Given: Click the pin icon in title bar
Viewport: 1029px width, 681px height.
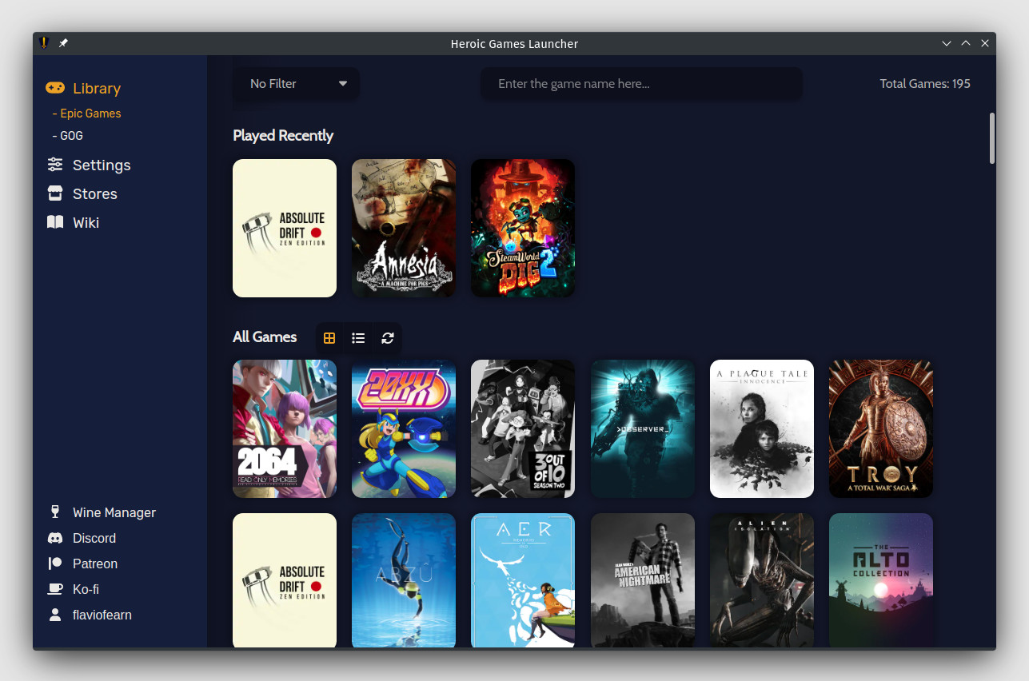Looking at the screenshot, I should (x=63, y=43).
